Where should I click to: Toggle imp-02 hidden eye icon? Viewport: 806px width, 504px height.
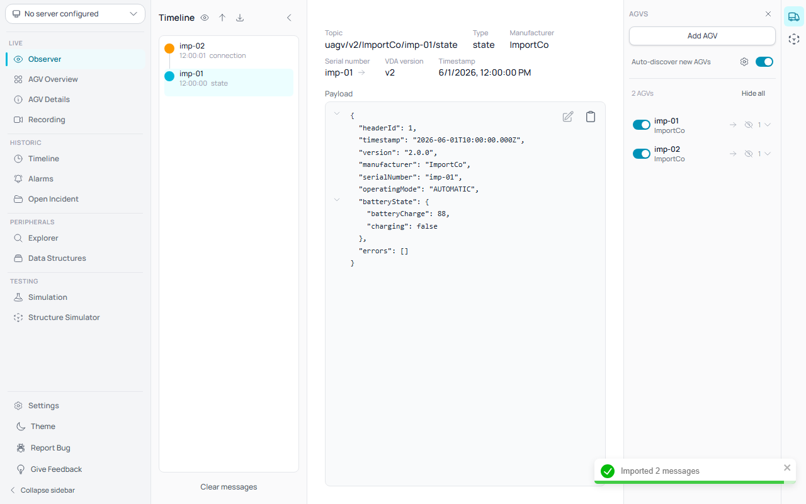click(x=749, y=154)
